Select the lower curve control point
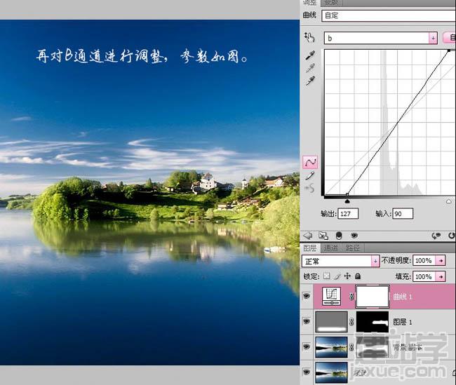The width and height of the screenshot is (456, 385). [x=347, y=194]
